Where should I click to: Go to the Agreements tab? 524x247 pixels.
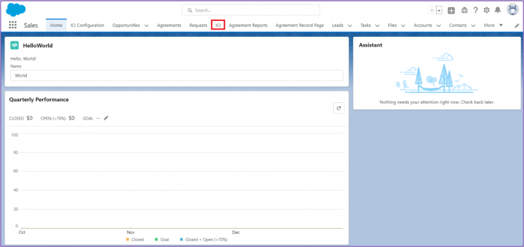click(169, 25)
